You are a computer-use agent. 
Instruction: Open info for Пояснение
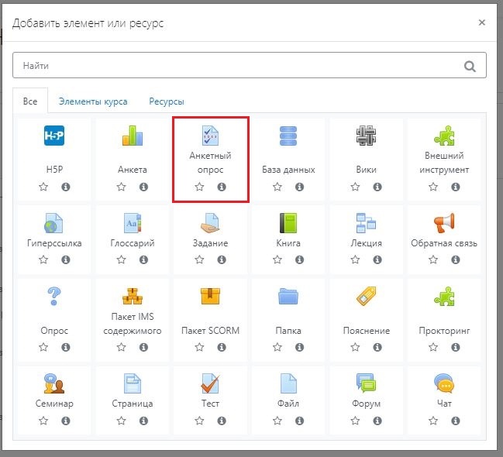(377, 347)
